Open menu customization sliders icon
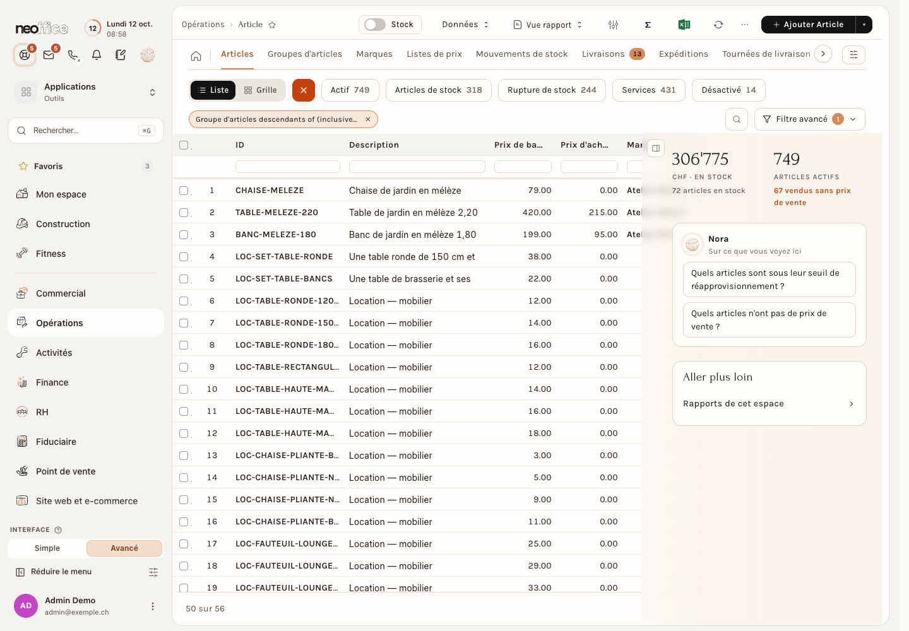This screenshot has width=909, height=631. coord(153,572)
